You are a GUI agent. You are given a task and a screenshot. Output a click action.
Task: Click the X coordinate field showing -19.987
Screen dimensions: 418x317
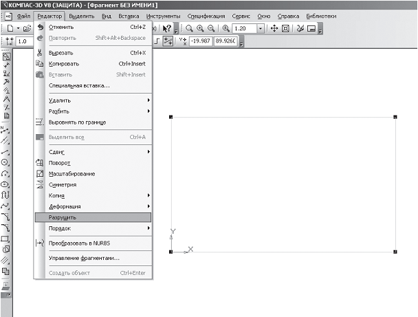point(201,41)
